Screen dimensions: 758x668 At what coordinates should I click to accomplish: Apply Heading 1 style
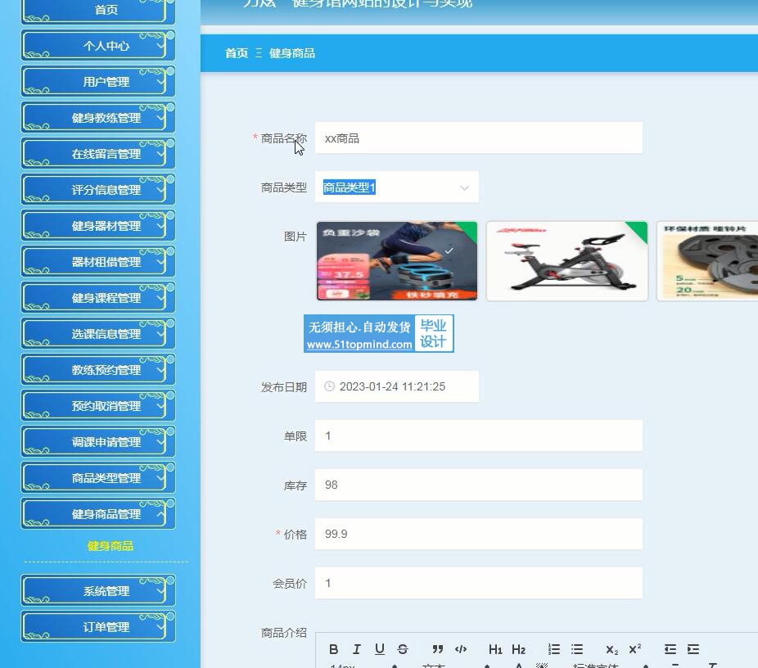click(x=495, y=649)
